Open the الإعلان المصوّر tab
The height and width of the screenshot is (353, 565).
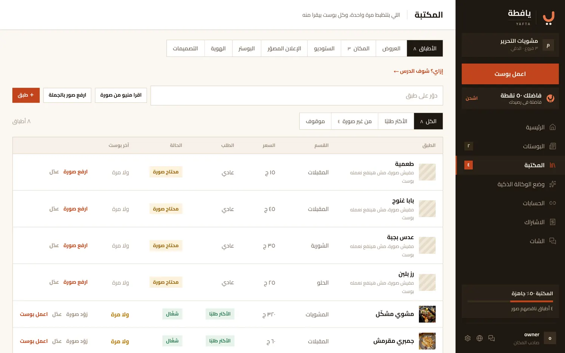pyautogui.click(x=284, y=49)
